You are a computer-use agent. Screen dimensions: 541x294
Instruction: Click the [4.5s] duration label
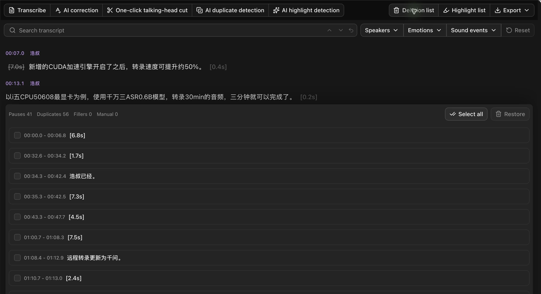[x=76, y=217]
